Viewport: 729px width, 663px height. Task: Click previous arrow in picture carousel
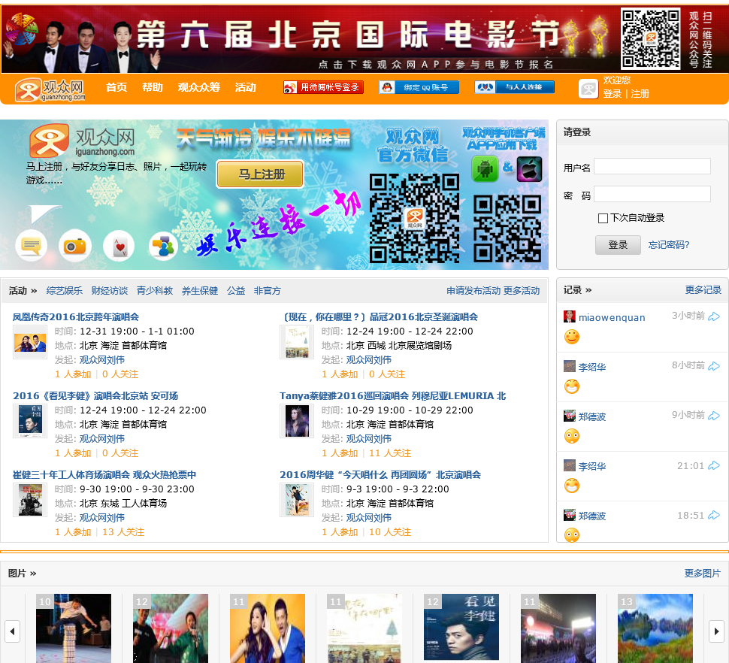pyautogui.click(x=12, y=631)
